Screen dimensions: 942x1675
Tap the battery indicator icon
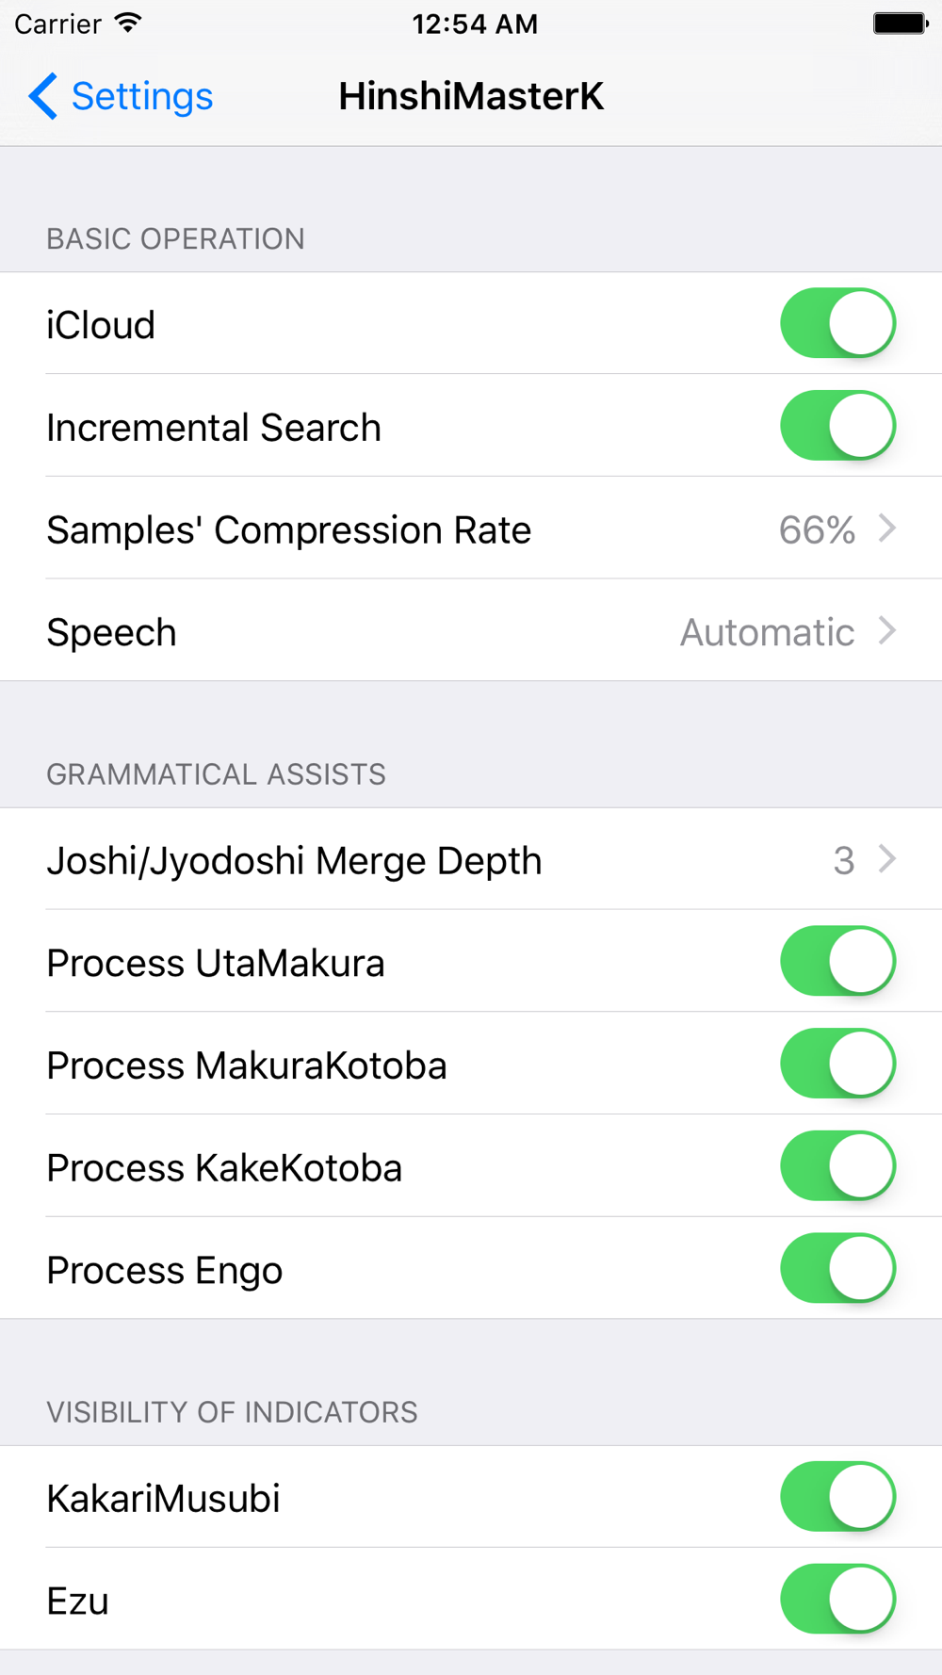click(901, 24)
